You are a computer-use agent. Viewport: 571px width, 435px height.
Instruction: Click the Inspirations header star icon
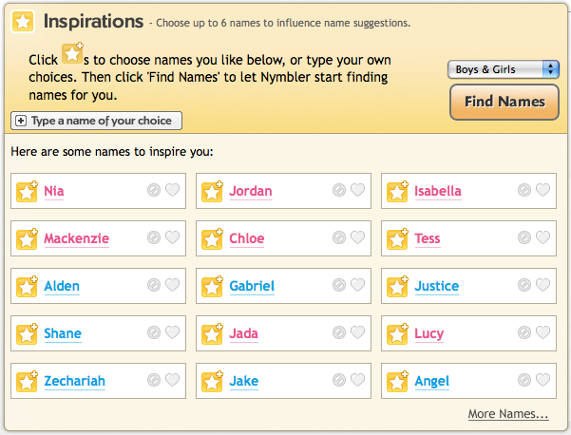click(23, 22)
